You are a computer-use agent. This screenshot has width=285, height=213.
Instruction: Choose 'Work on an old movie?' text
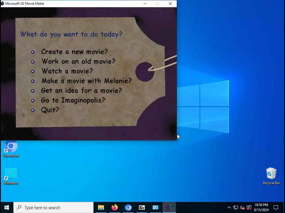[78, 61]
